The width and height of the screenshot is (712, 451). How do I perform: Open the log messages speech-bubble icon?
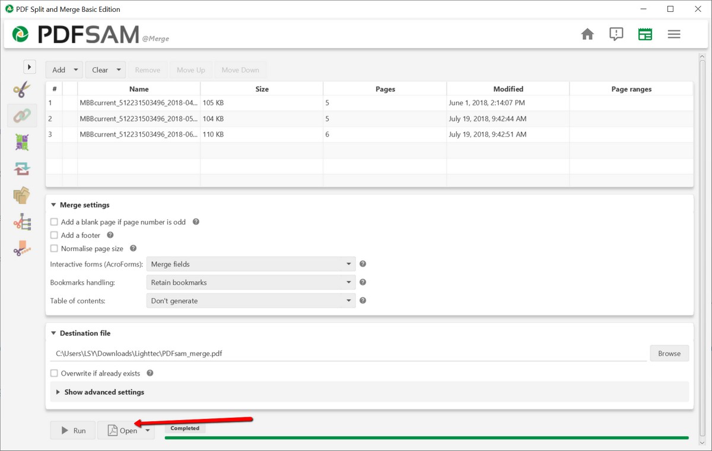(616, 34)
